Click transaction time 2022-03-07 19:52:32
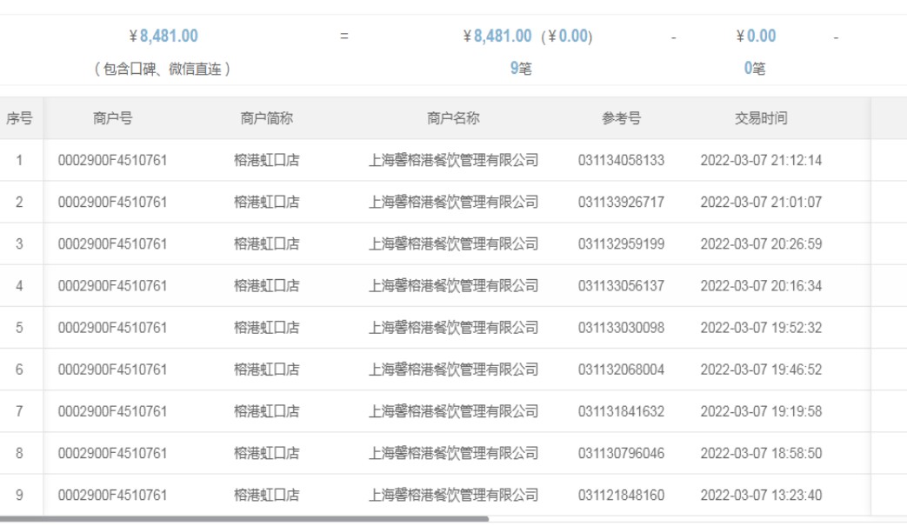This screenshot has height=526, width=907. 760,328
